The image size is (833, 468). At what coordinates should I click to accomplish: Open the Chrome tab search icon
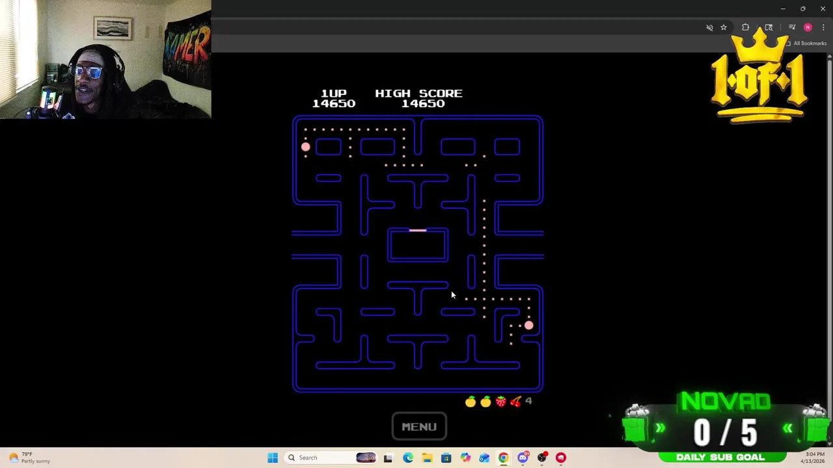point(769,27)
